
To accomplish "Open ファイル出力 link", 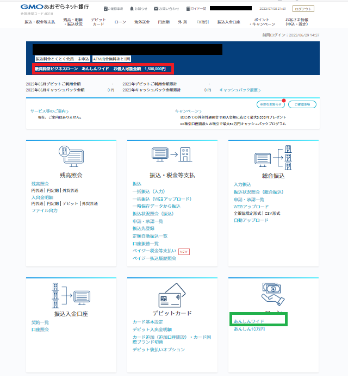I will [x=45, y=210].
